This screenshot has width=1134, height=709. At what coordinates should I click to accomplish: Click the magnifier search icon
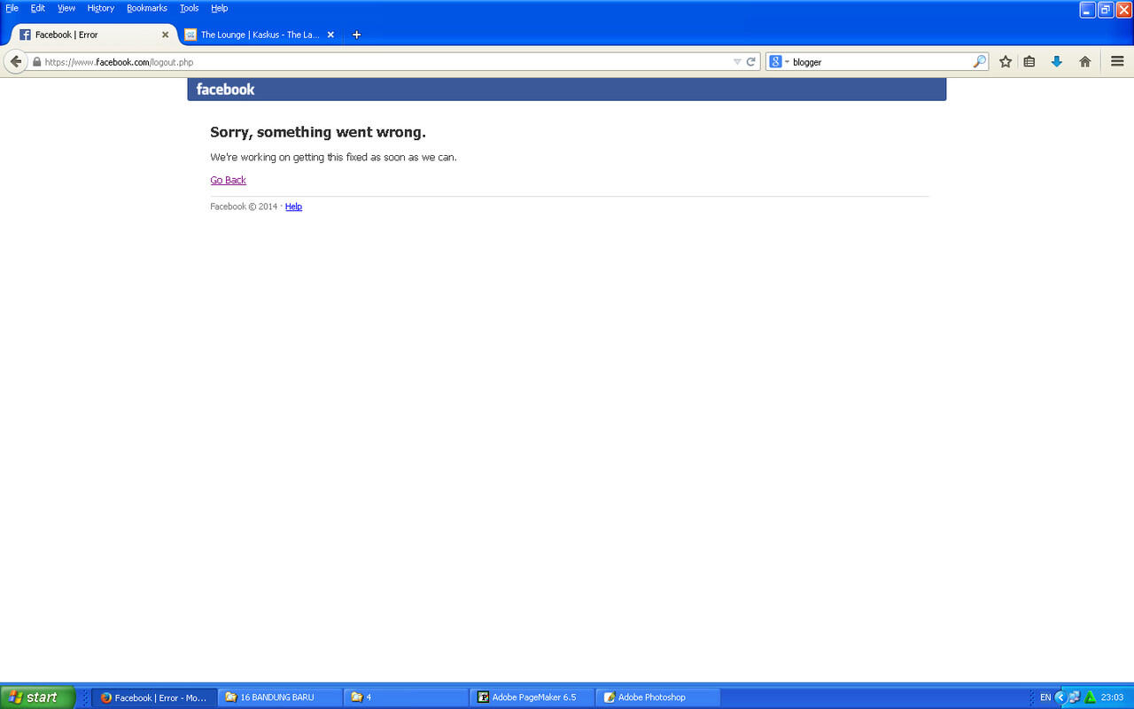[x=979, y=62]
